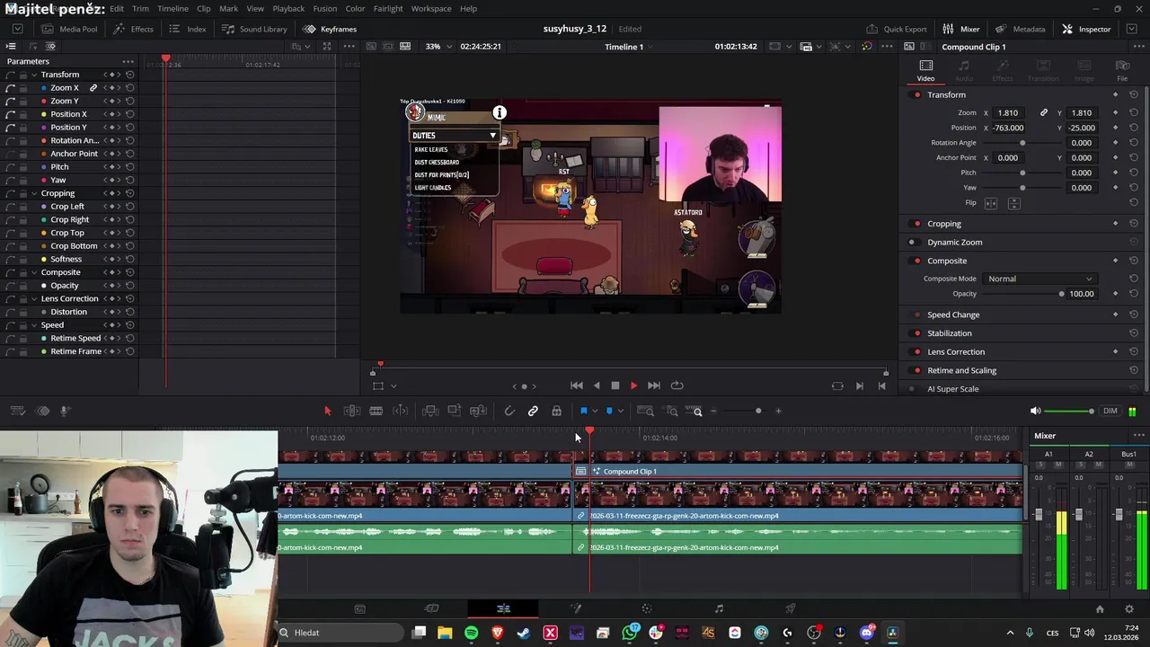1150x647 pixels.
Task: Open the Timeline 1 name dropdown
Action: click(630, 47)
